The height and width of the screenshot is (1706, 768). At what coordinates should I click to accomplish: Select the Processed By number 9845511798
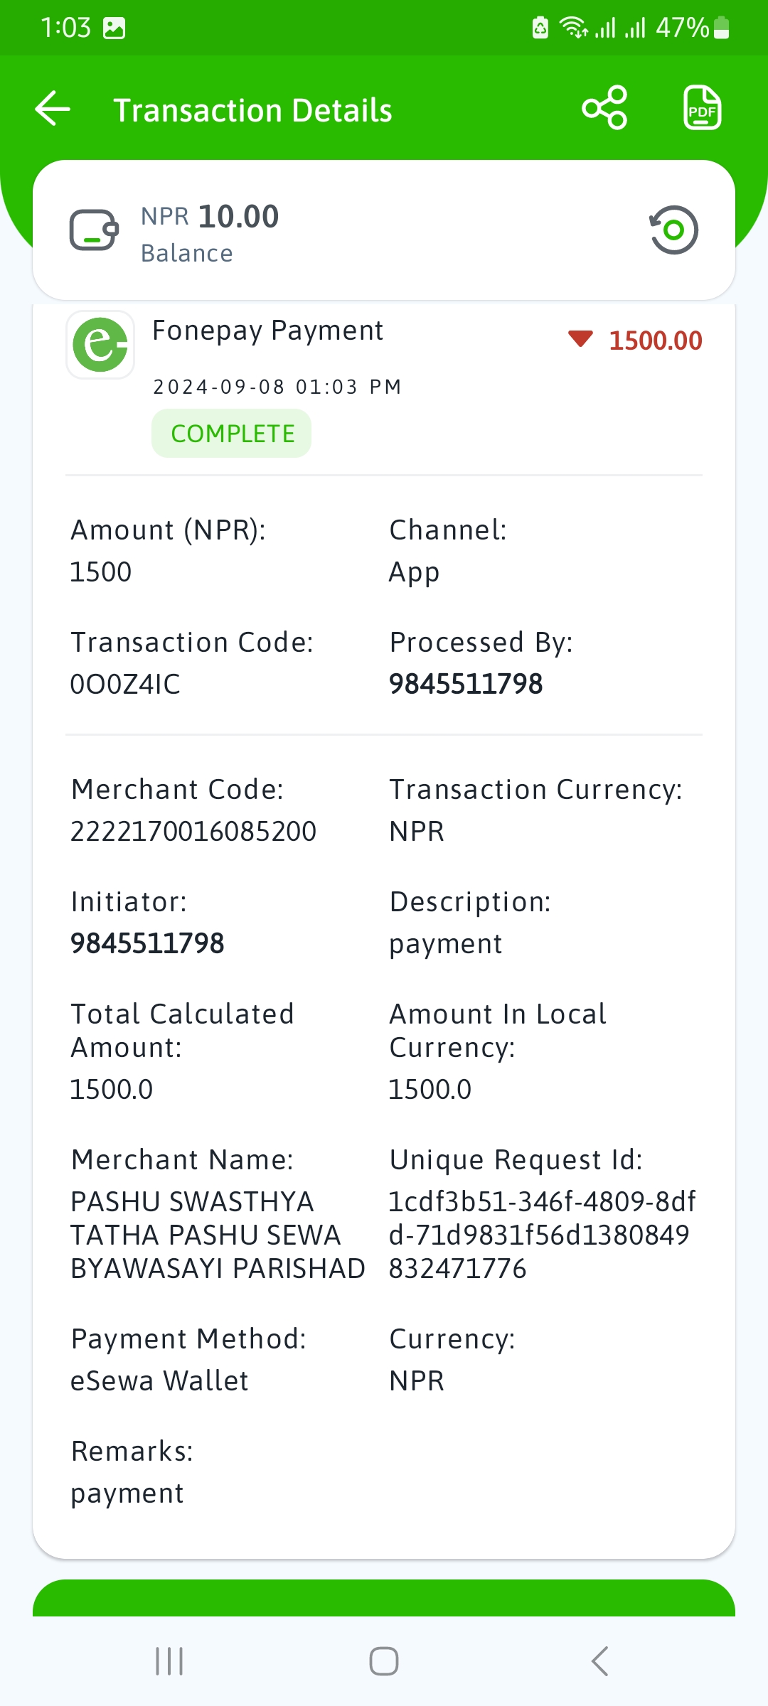click(x=466, y=684)
